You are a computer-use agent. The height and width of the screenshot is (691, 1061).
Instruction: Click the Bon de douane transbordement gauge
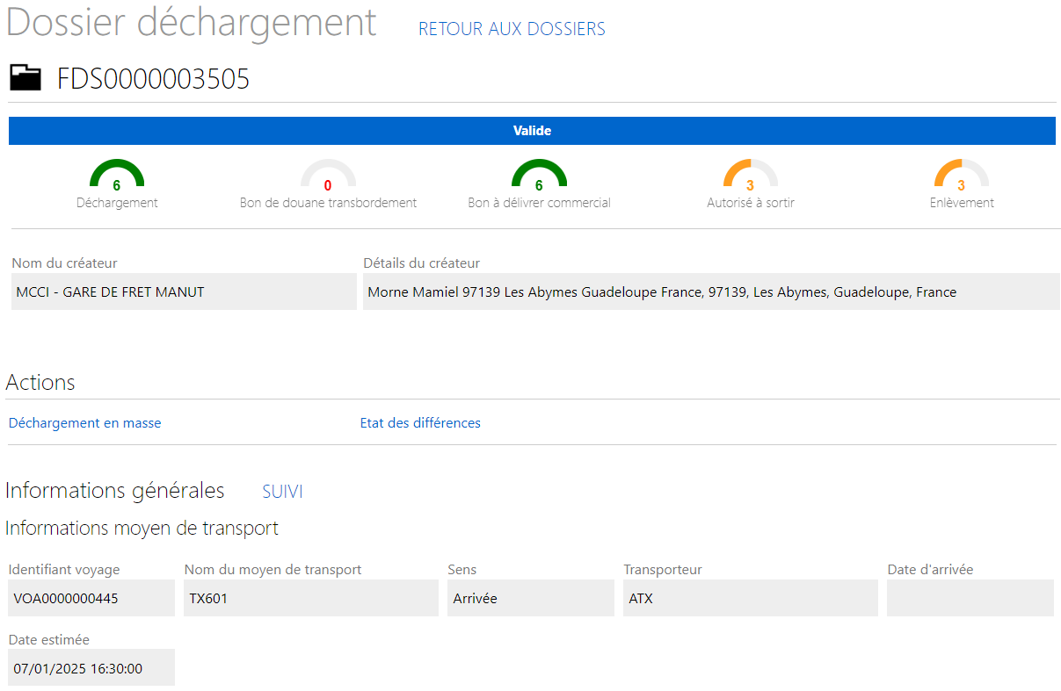[x=328, y=176]
